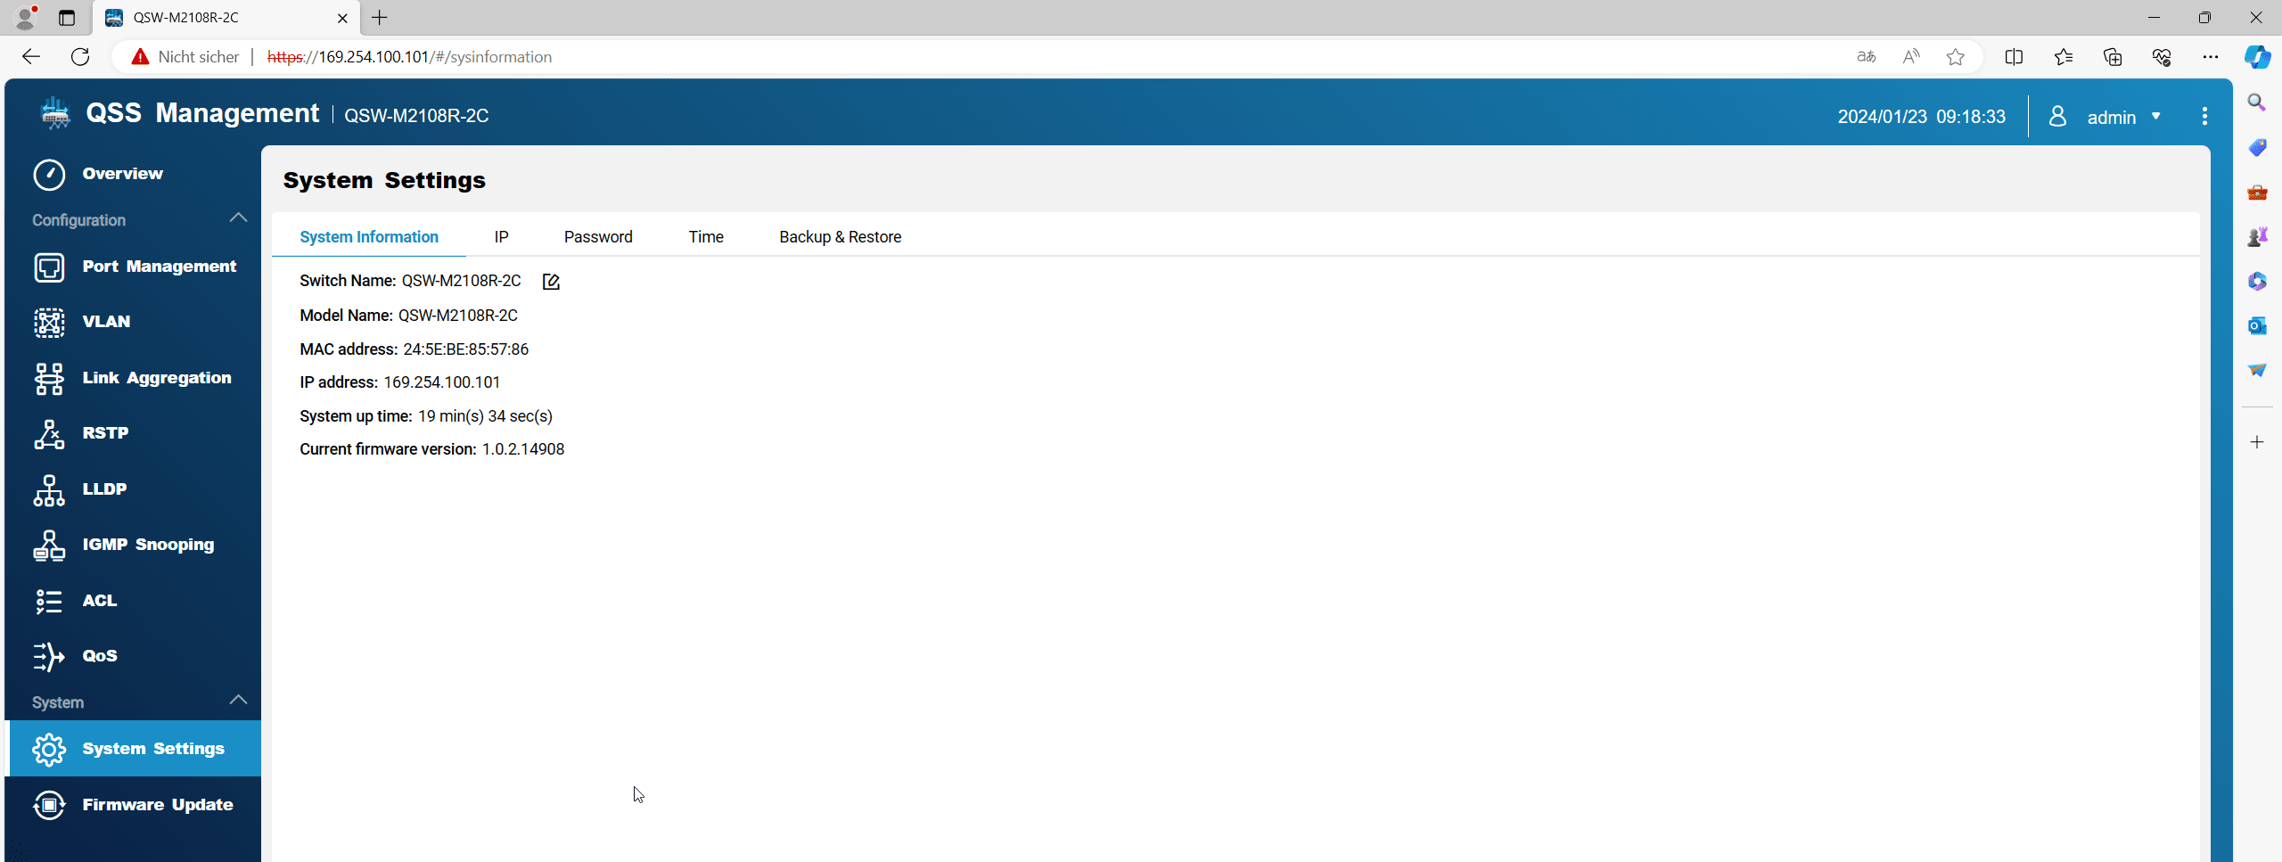Open a new browser tab
The height and width of the screenshot is (862, 2282).
pyautogui.click(x=380, y=18)
